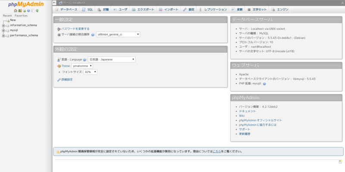Click the database icon beside performance_schema
The image size is (345, 172).
click(x=8, y=36)
